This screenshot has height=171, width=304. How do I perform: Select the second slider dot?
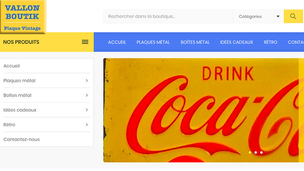coord(256,153)
